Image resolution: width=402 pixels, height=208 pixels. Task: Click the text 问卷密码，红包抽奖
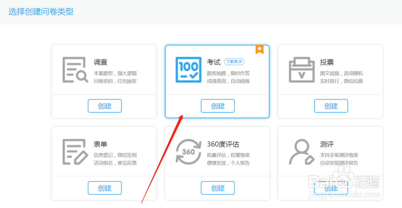click(x=115, y=82)
